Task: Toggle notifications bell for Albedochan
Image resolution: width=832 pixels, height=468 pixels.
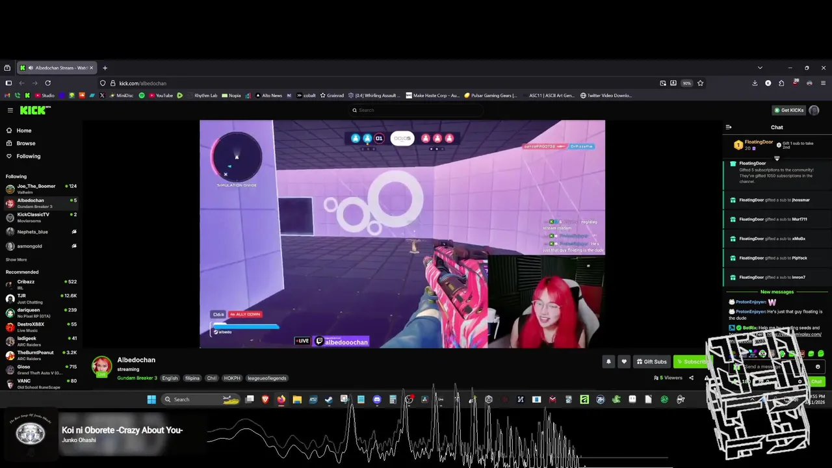Action: tap(608, 361)
